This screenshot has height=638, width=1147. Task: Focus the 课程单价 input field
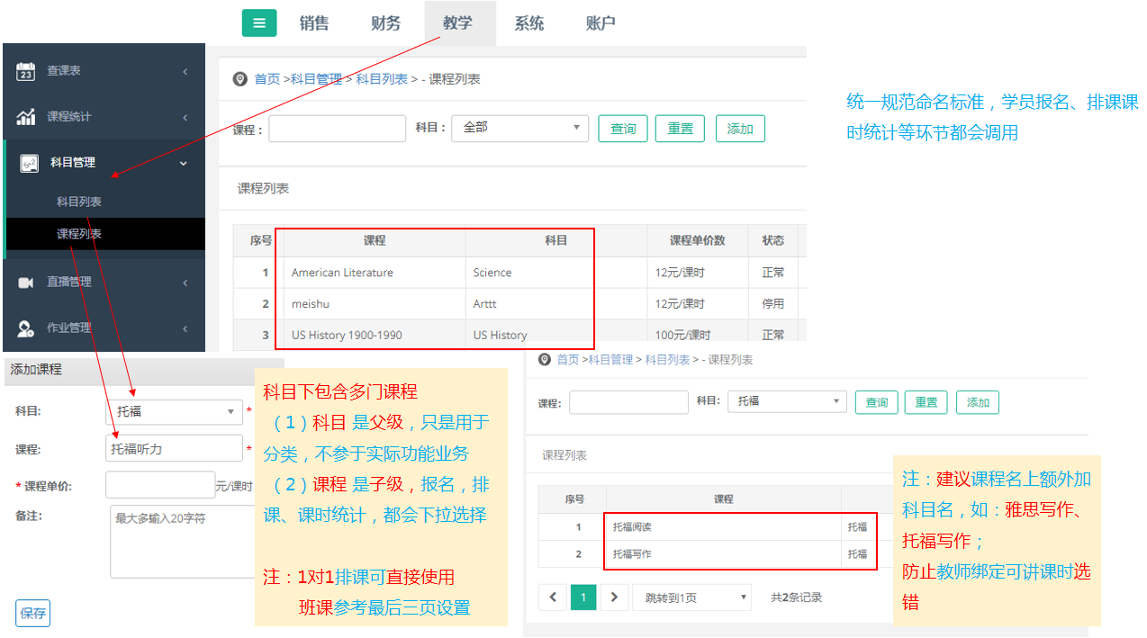160,485
